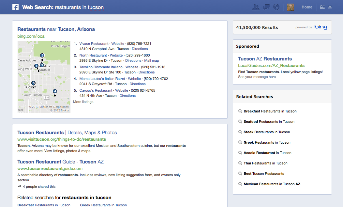Image resolution: width=343 pixels, height=207 pixels.
Task: Click the '41,500,000 Results' count text
Action: coord(257,28)
